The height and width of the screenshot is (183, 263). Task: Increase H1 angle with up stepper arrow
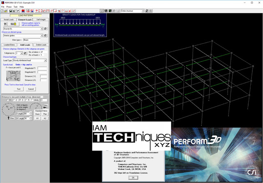tap(31, 117)
